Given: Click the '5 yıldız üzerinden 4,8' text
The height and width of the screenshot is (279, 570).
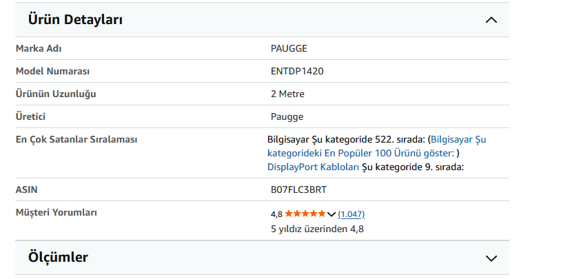Looking at the screenshot, I should (x=317, y=229).
